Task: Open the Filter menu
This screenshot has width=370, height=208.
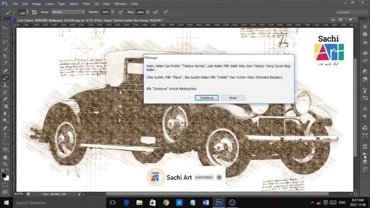Action: tap(86, 4)
